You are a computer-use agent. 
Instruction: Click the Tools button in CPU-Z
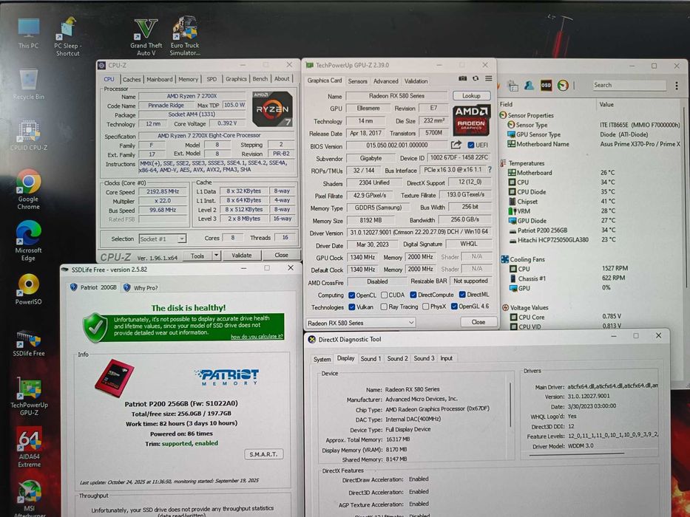[x=197, y=256]
